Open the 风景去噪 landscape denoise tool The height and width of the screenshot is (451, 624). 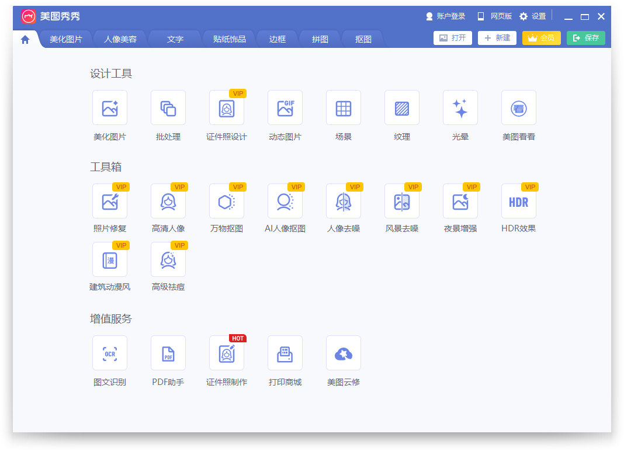pos(402,201)
